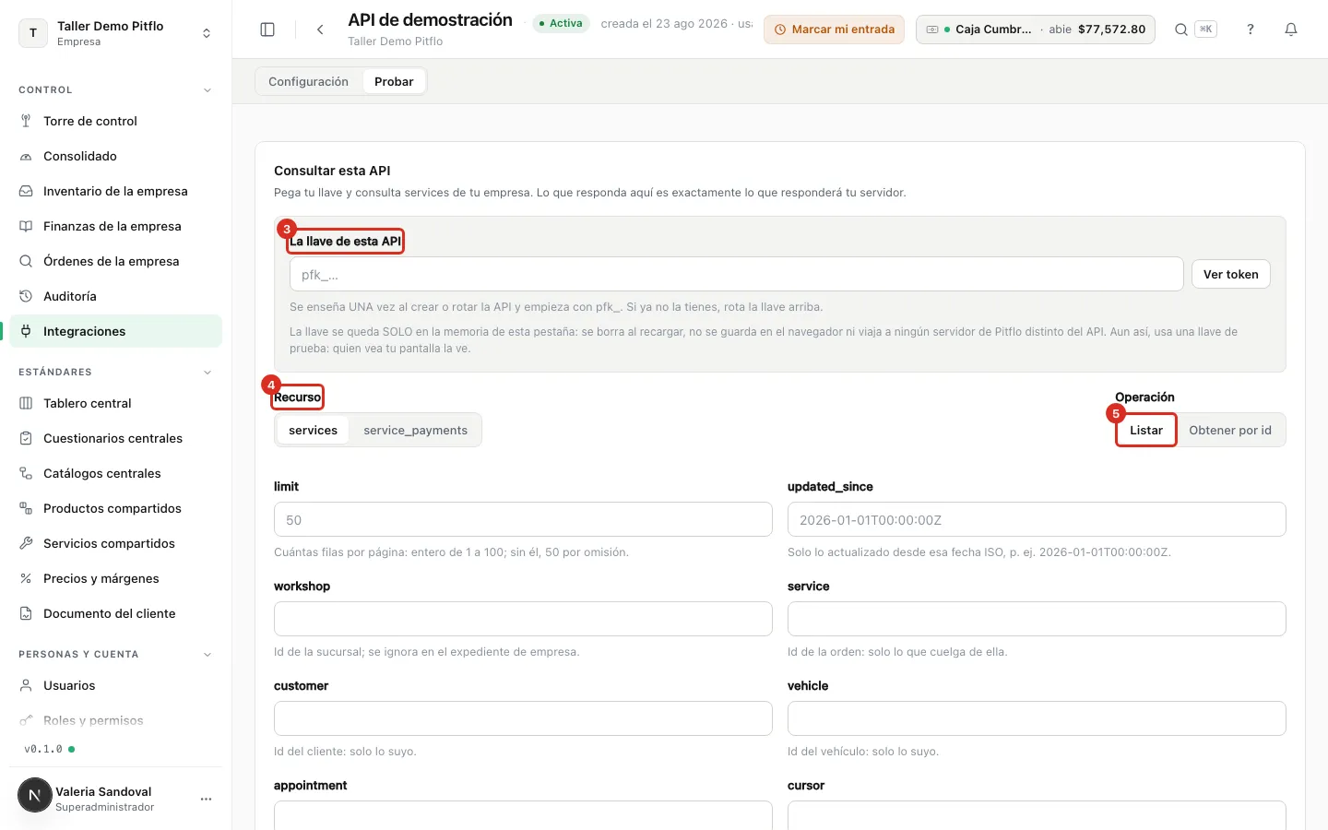Open Auditoría in the sidebar
This screenshot has width=1328, height=830.
click(x=115, y=296)
